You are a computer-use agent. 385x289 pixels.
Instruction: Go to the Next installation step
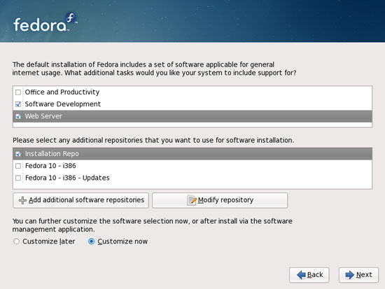pos(358,275)
